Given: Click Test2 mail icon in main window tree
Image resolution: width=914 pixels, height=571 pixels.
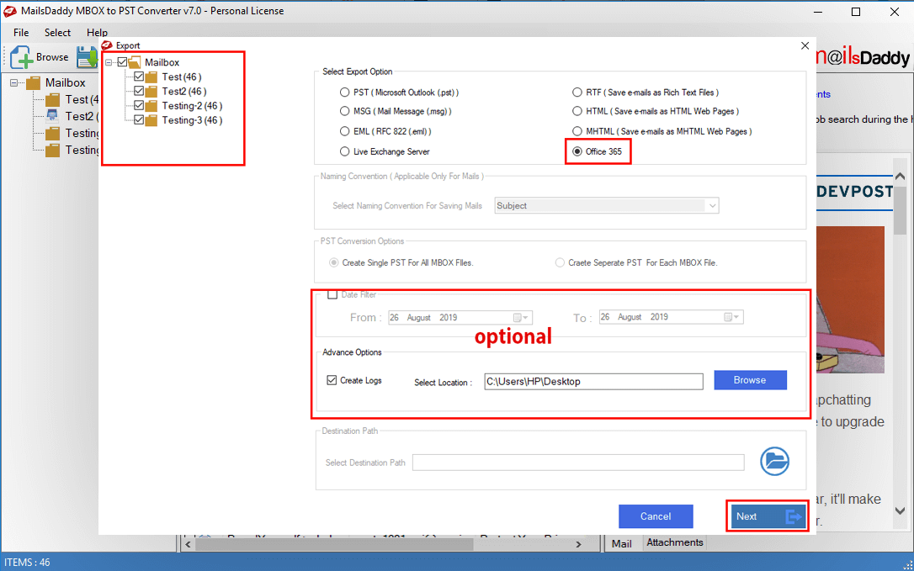Looking at the screenshot, I should tap(52, 116).
